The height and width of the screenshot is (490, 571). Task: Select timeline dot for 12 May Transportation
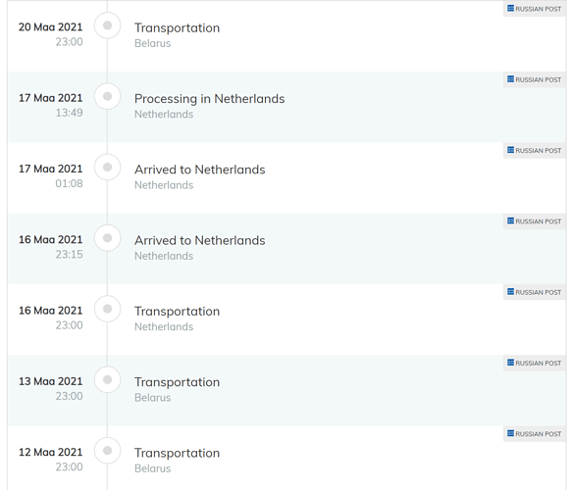pos(107,451)
